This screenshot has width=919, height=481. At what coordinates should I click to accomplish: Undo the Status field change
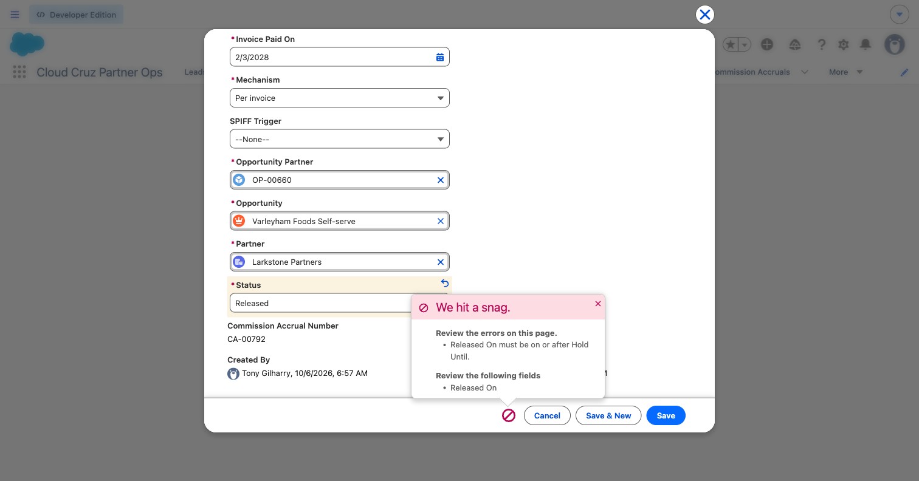pos(445,283)
